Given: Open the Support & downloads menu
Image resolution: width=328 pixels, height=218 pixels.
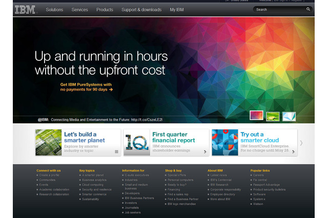Looking at the screenshot, I should point(141,10).
